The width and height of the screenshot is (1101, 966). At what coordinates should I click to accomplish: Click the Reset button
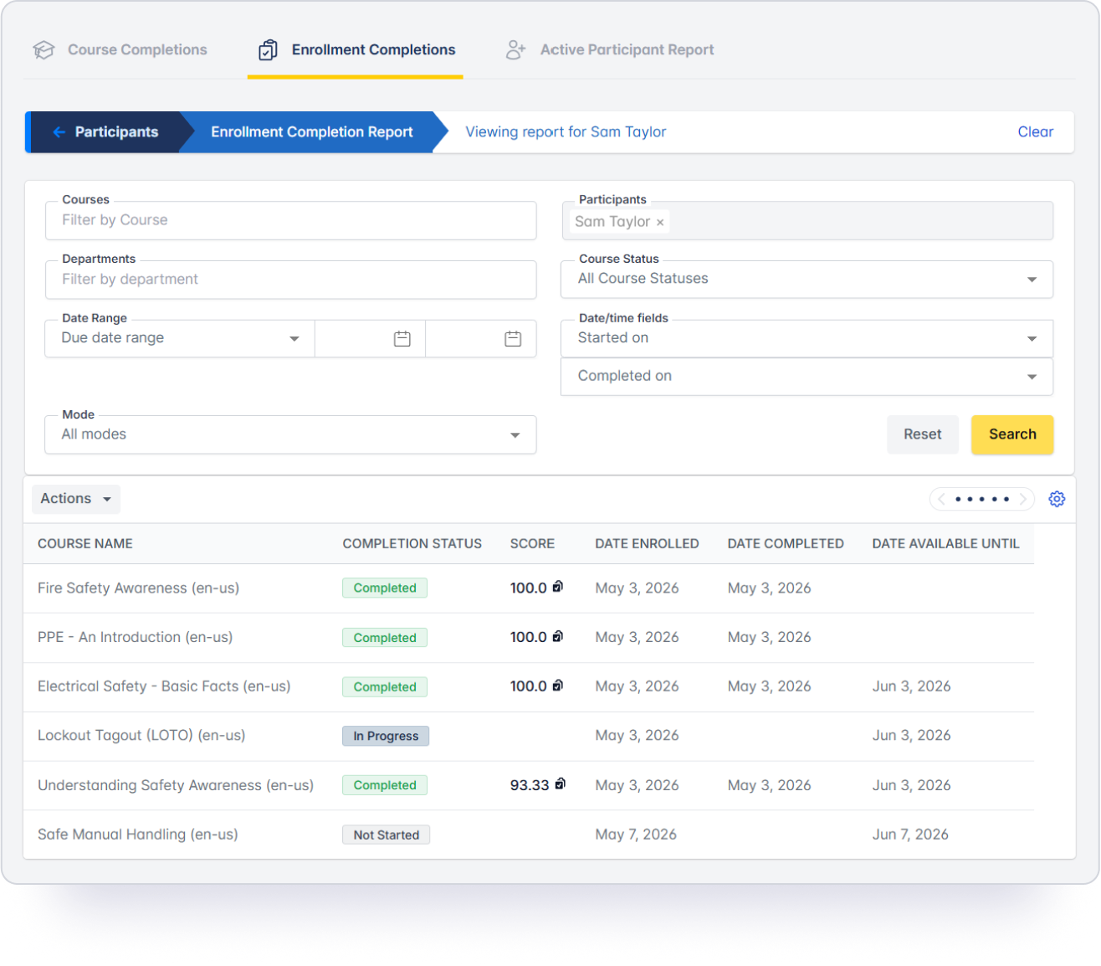[922, 434]
